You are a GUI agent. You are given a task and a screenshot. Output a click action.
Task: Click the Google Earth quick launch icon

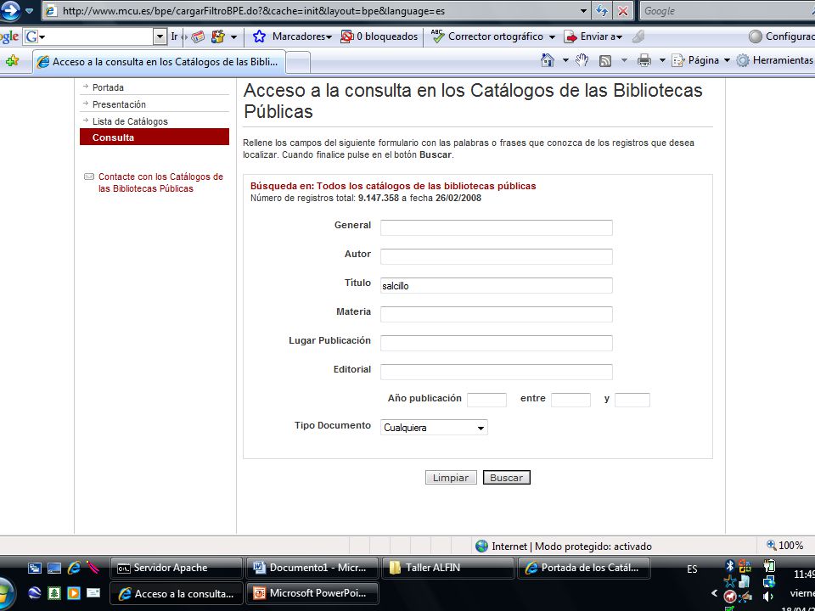(34, 593)
